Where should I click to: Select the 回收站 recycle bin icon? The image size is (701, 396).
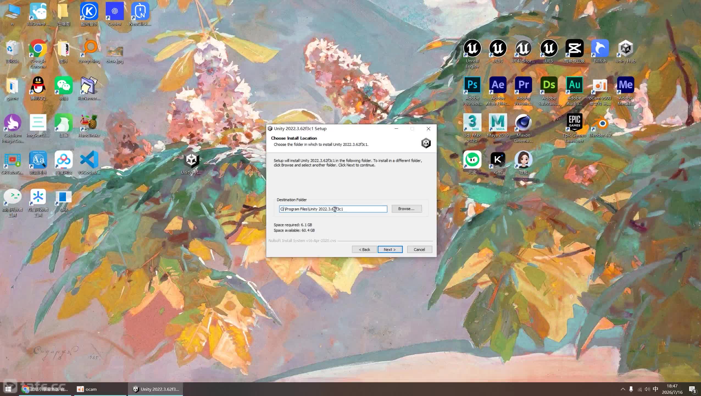tap(12, 52)
